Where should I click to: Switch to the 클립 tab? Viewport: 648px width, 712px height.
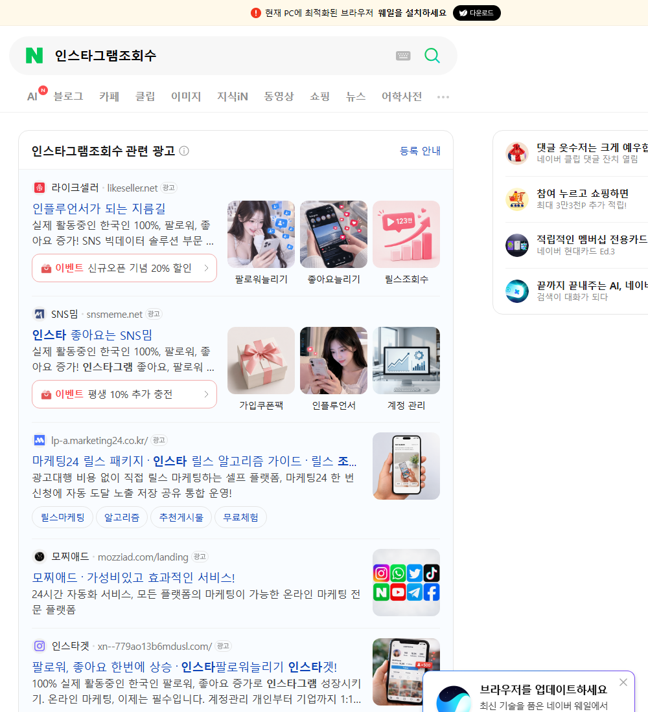pyautogui.click(x=145, y=96)
